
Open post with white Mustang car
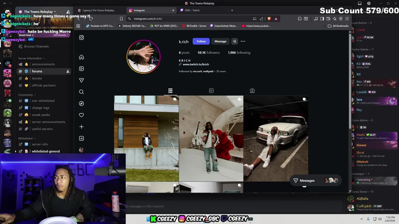point(276,138)
